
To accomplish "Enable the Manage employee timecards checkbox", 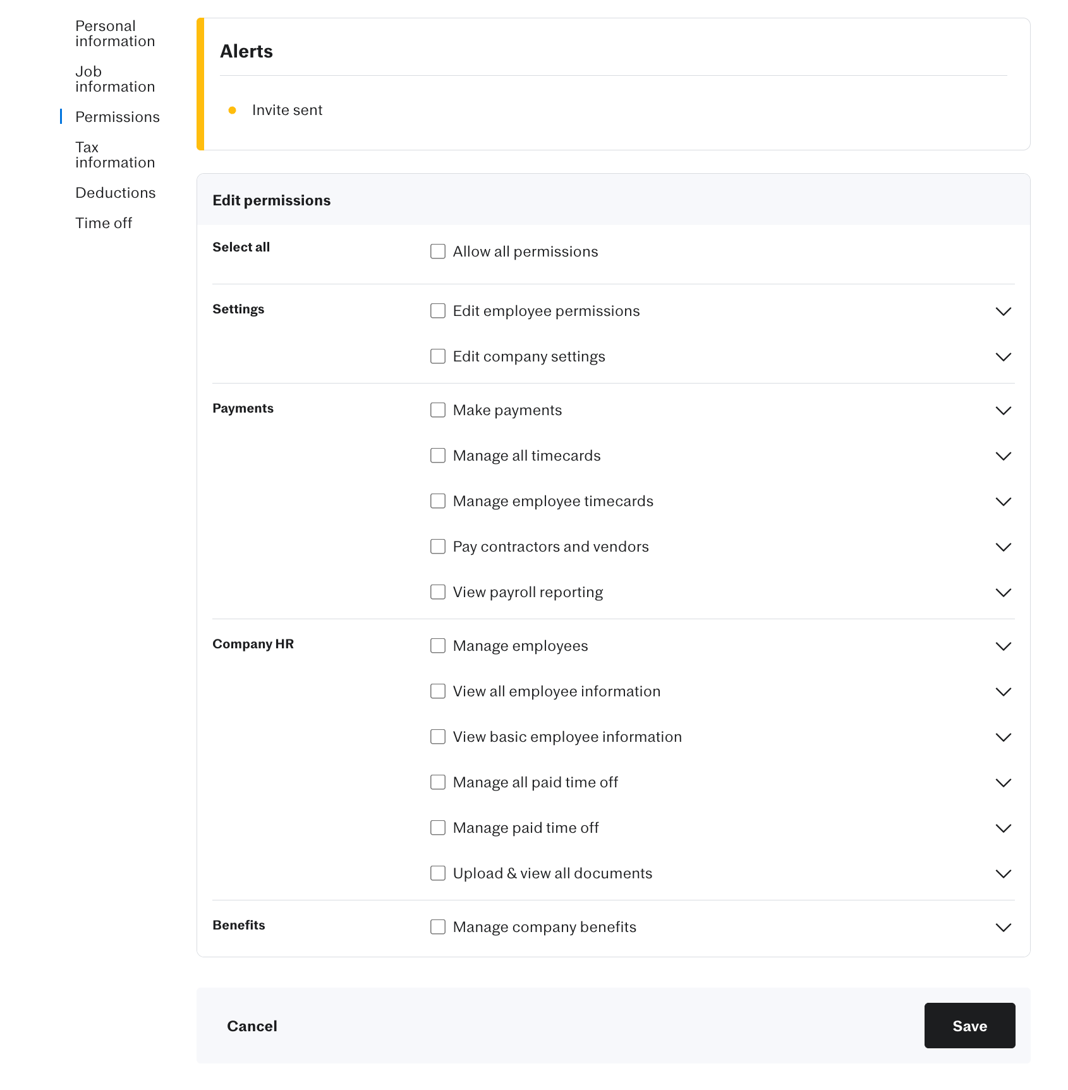I will click(x=438, y=501).
